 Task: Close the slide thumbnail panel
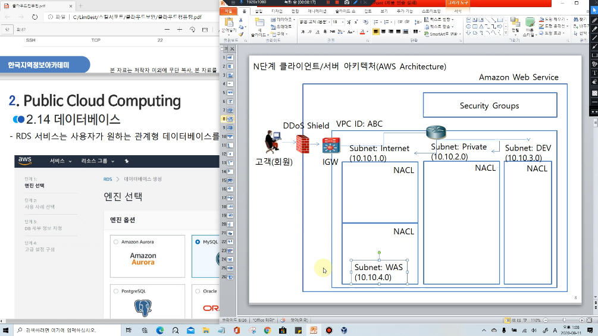232,49
